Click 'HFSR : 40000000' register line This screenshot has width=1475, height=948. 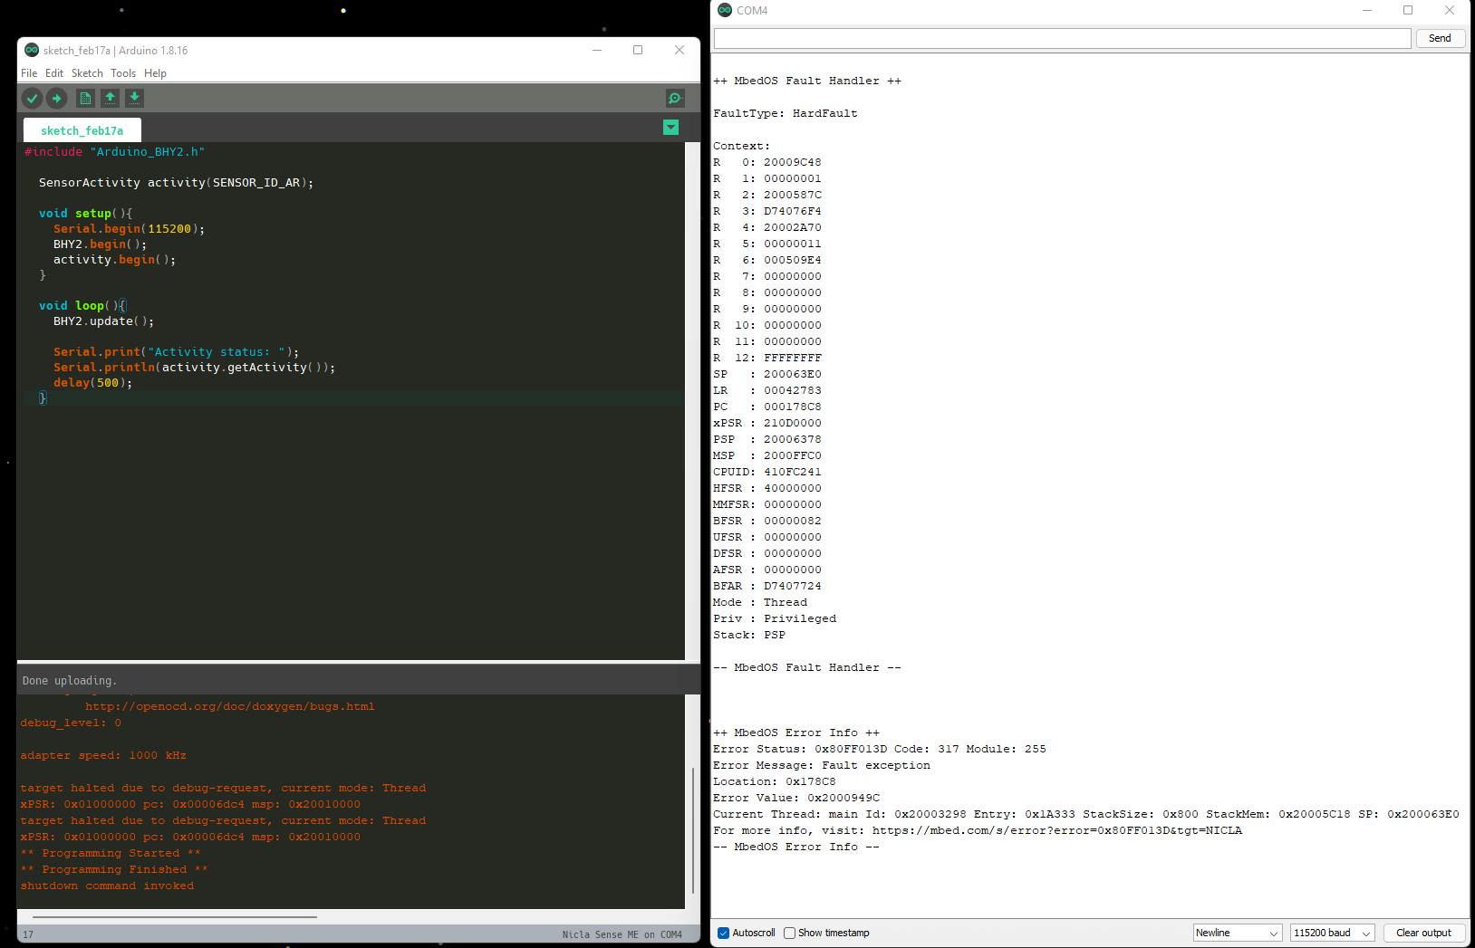767,488
